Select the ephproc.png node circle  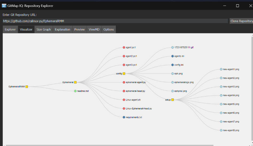pyautogui.click(x=173, y=91)
